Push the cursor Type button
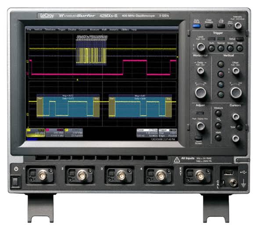Viewport: 258px width, 229px height. [239, 127]
